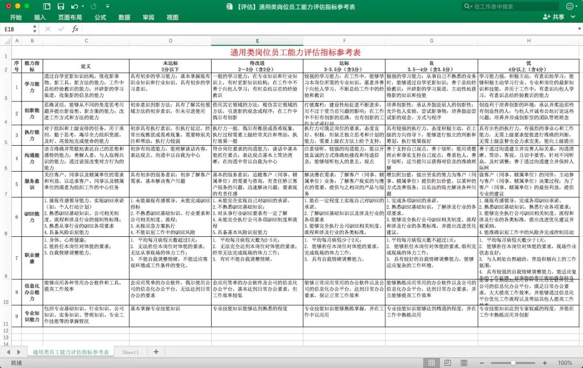Image resolution: width=583 pixels, height=368 pixels.
Task: Select the 执行能力 cell
Action: (x=32, y=135)
